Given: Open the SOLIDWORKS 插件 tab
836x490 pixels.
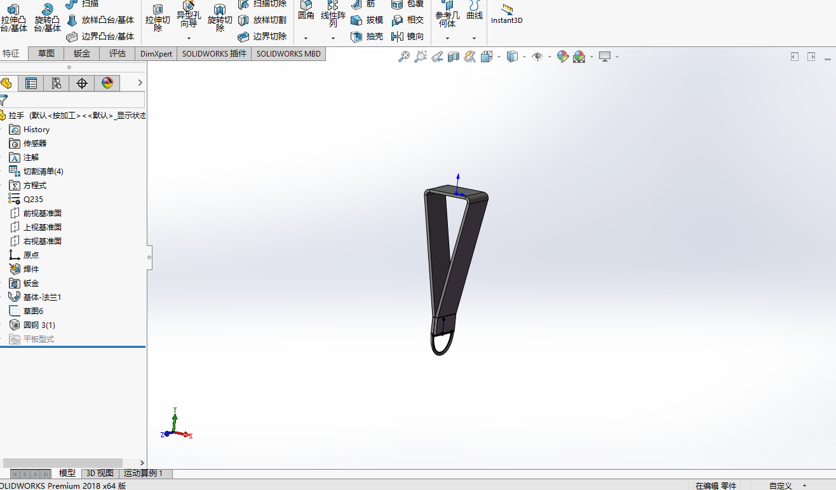Looking at the screenshot, I should click(214, 53).
